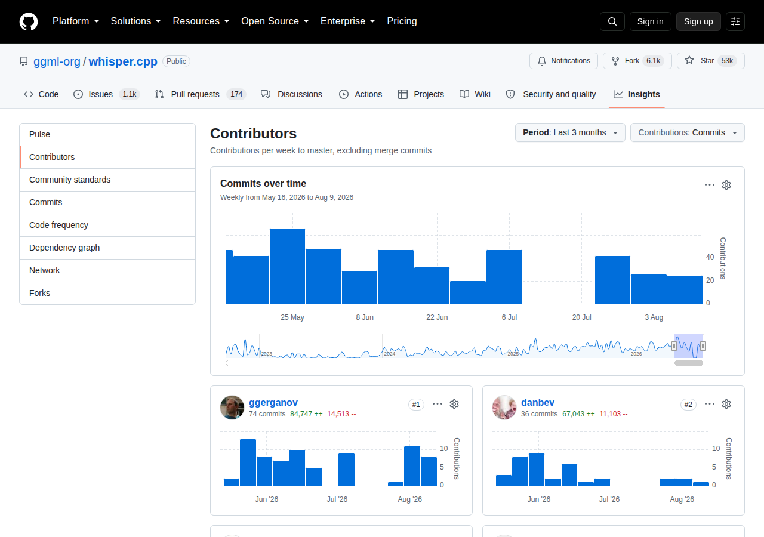Click ggerganov's avatar image

coord(232,408)
